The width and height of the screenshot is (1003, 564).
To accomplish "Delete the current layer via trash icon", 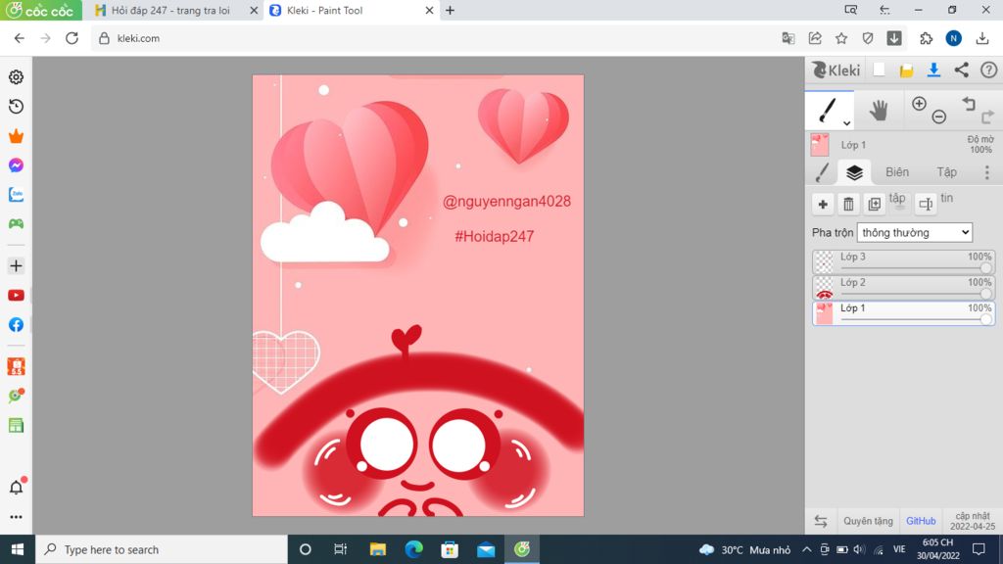I will pos(848,204).
